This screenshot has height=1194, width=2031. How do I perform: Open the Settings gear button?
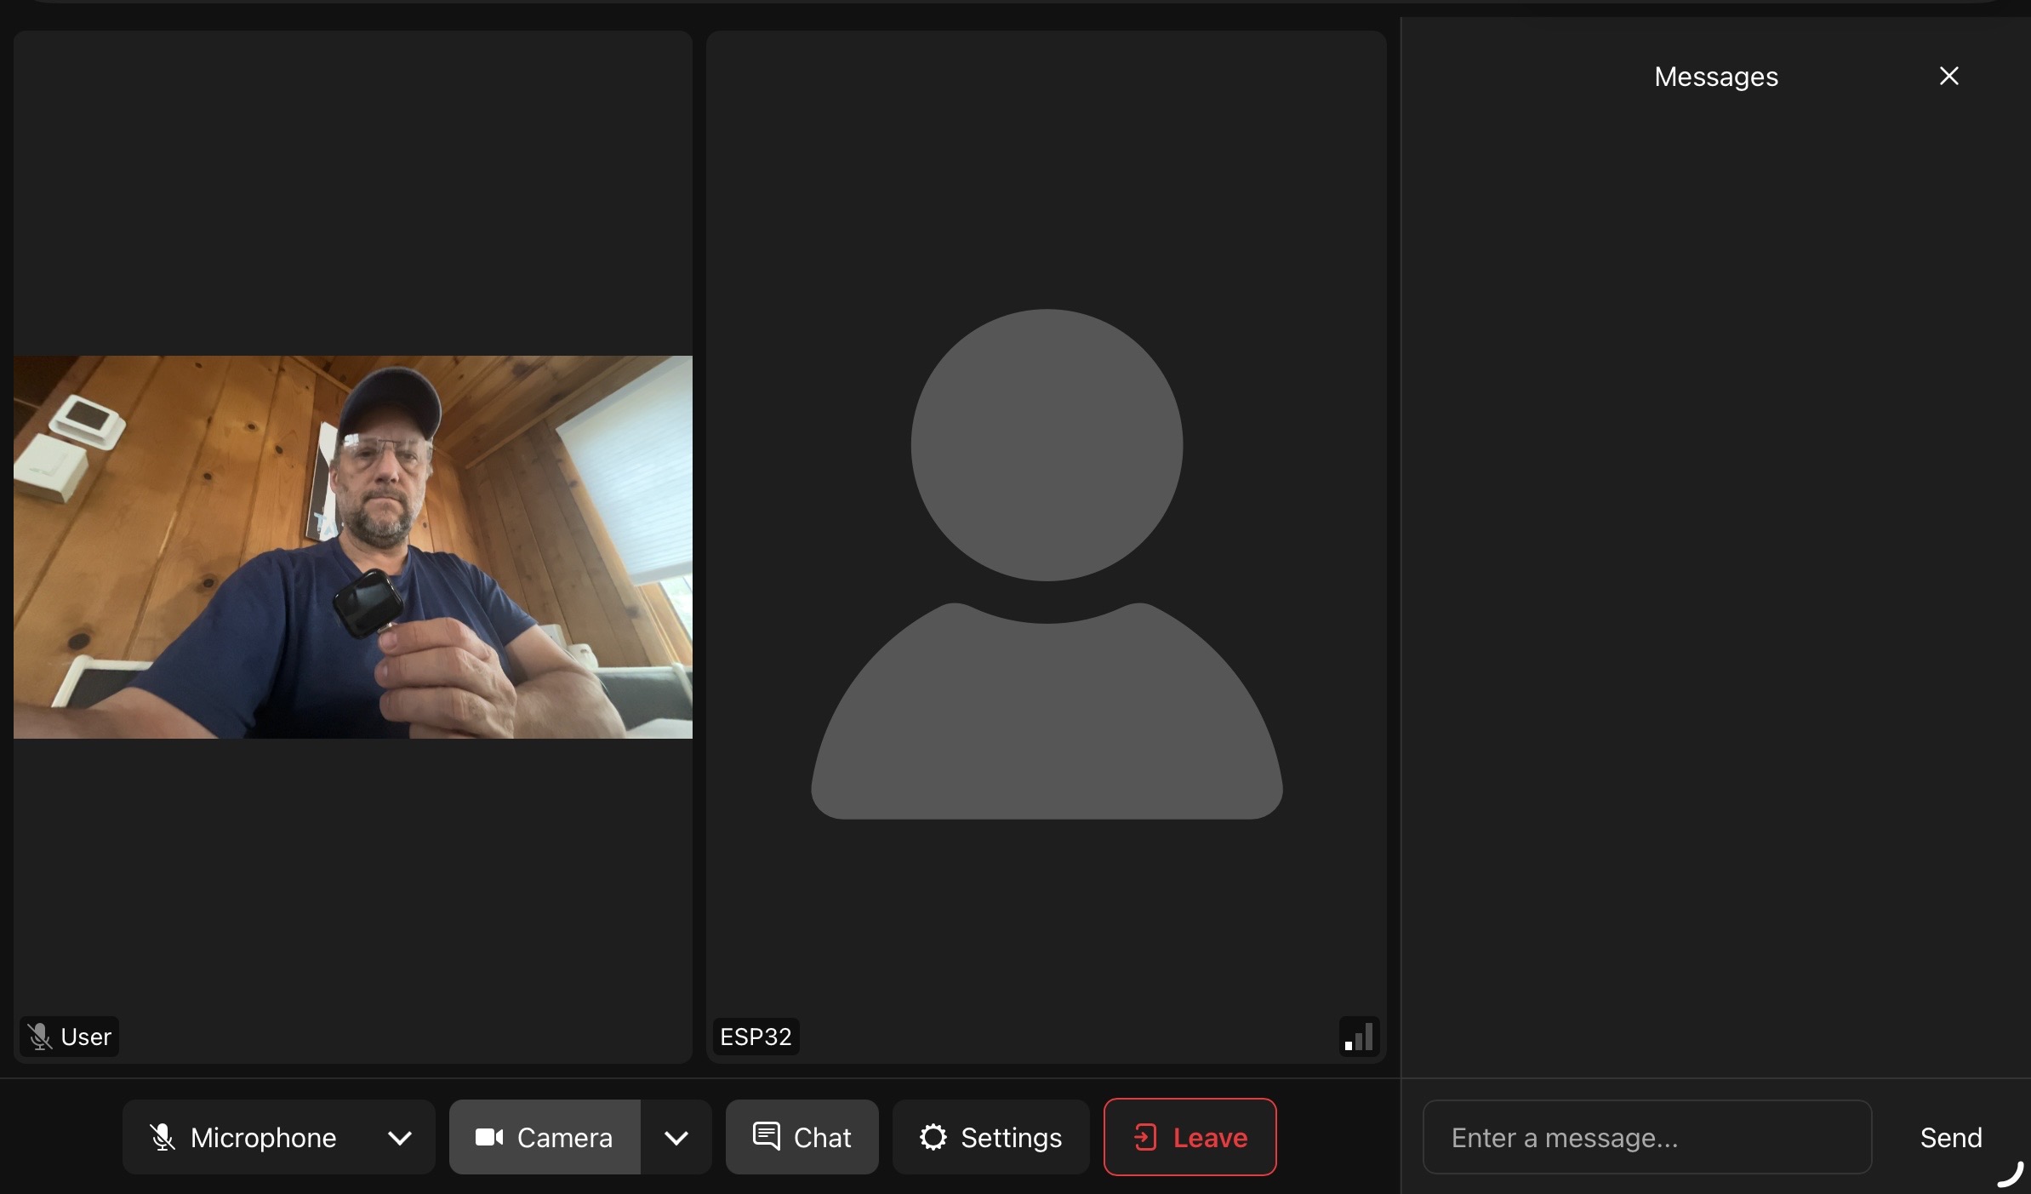coord(990,1137)
